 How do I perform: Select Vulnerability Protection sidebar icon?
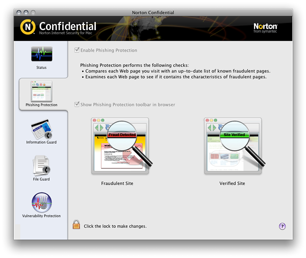[41, 202]
